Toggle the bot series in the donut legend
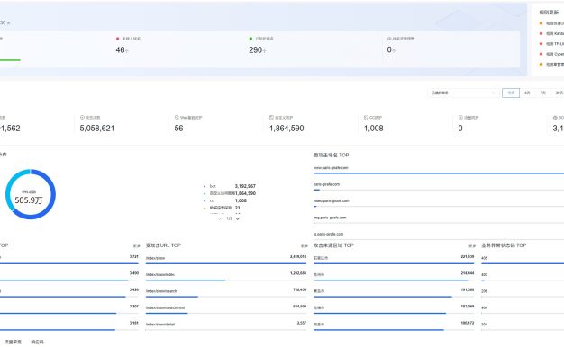This screenshot has width=564, height=347. [230, 186]
